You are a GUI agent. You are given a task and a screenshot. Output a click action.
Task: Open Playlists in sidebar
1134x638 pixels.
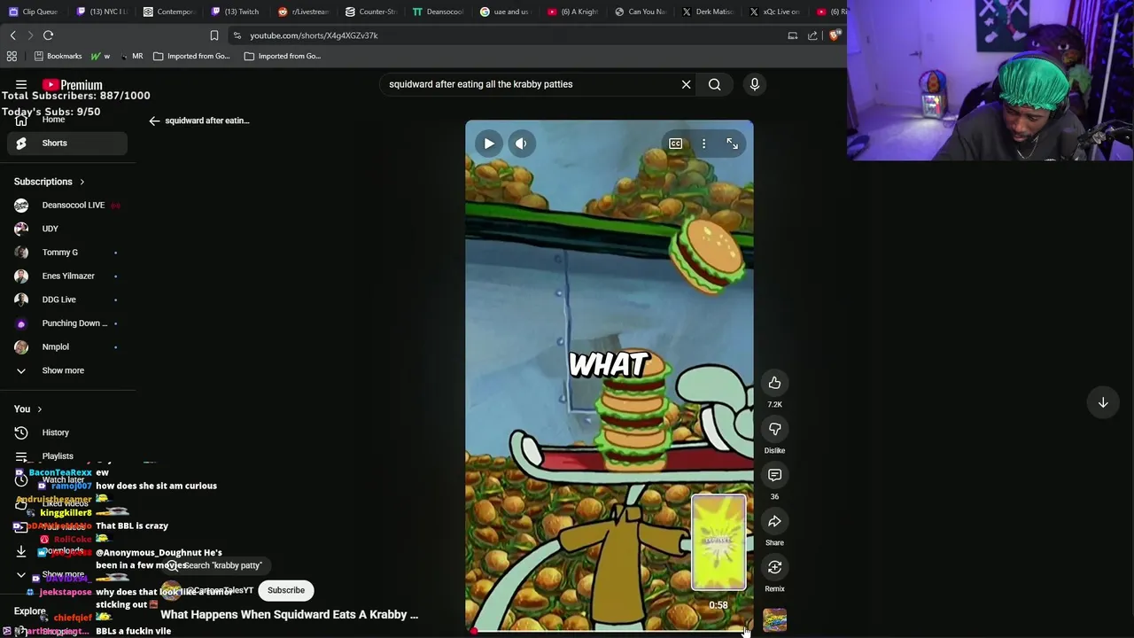pyautogui.click(x=66, y=456)
